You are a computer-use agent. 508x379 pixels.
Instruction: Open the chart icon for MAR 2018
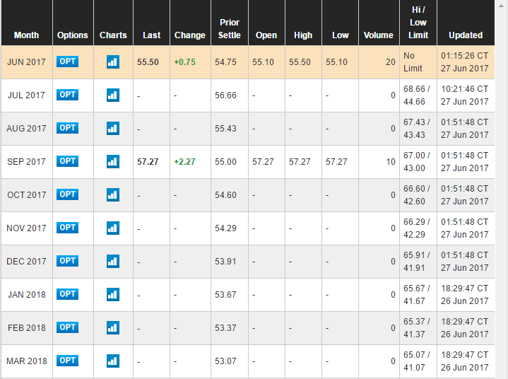(x=113, y=361)
